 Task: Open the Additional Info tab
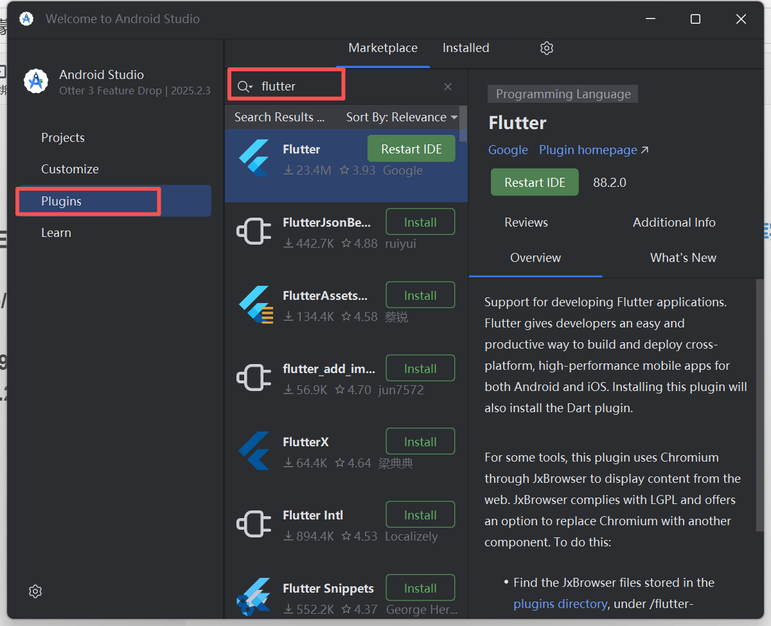pos(674,222)
